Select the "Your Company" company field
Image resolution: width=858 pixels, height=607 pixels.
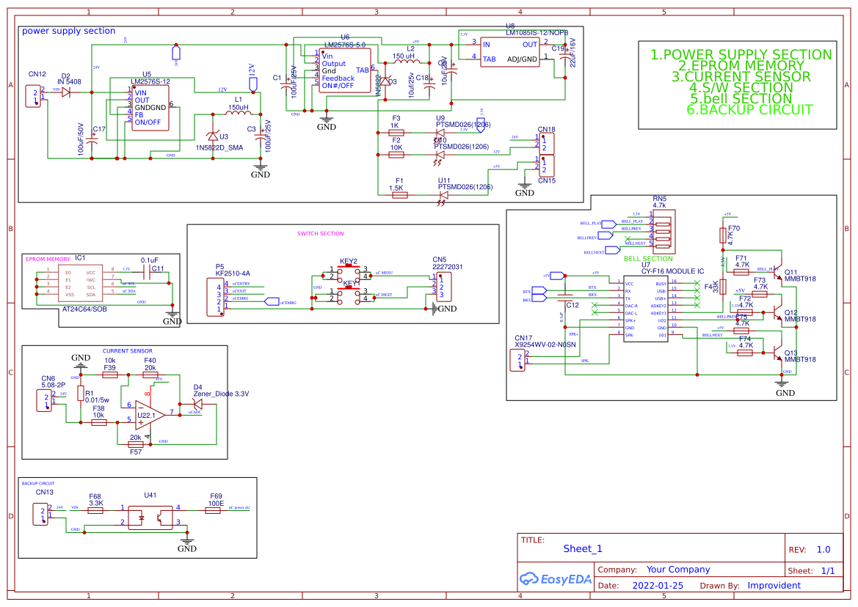coord(677,570)
